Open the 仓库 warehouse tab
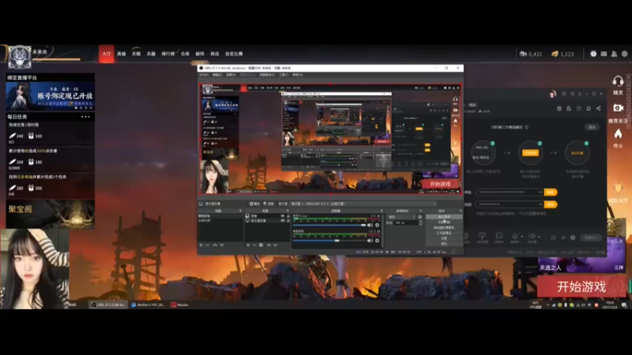Image resolution: width=632 pixels, height=355 pixels. click(x=185, y=54)
